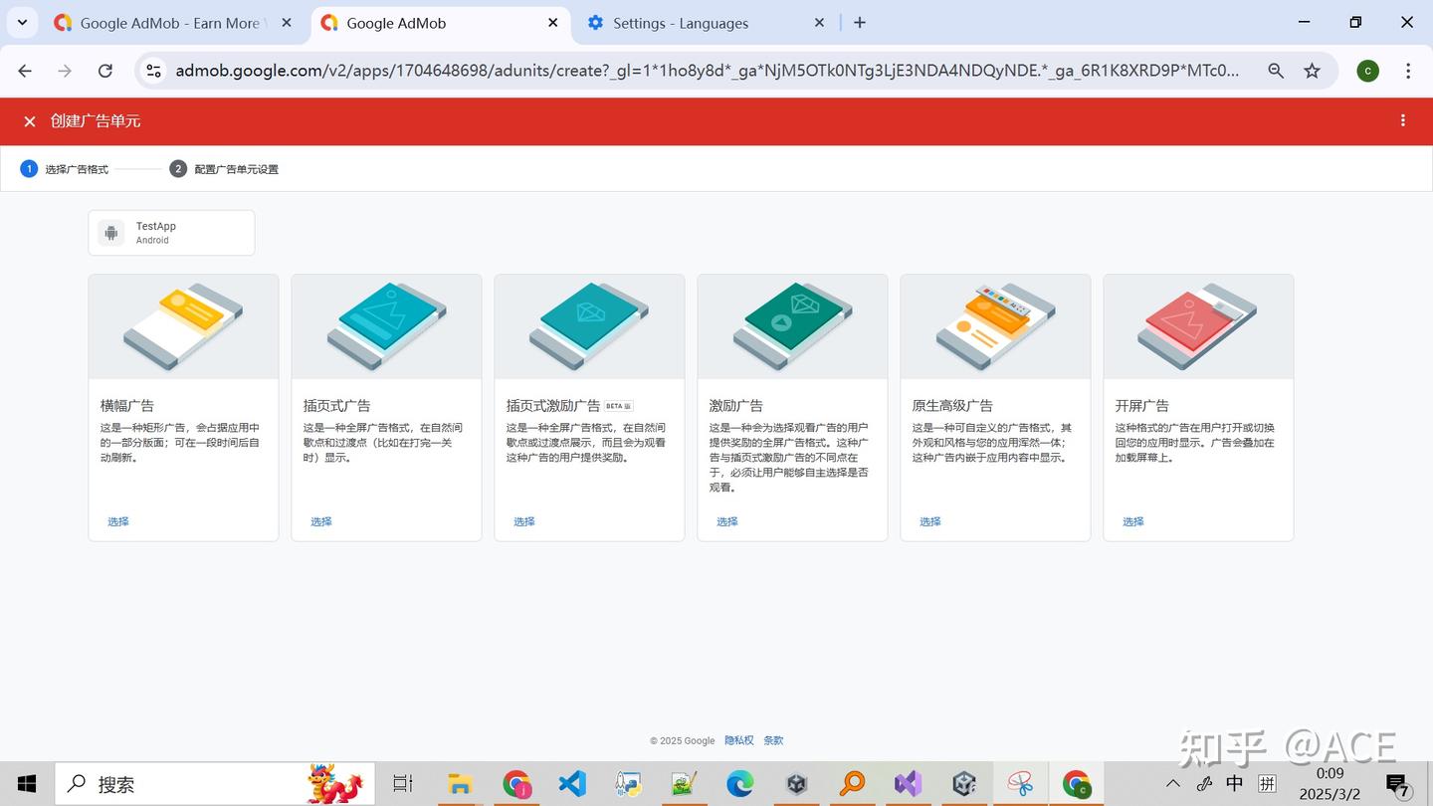Expand the tab search dropdown arrow
This screenshot has width=1433, height=806.
coord(22,22)
